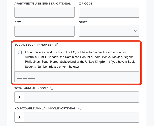This screenshot has width=154, height=126.
Task: Click the dollar sign in Non-Taxable Annual Income
Action: point(19,117)
